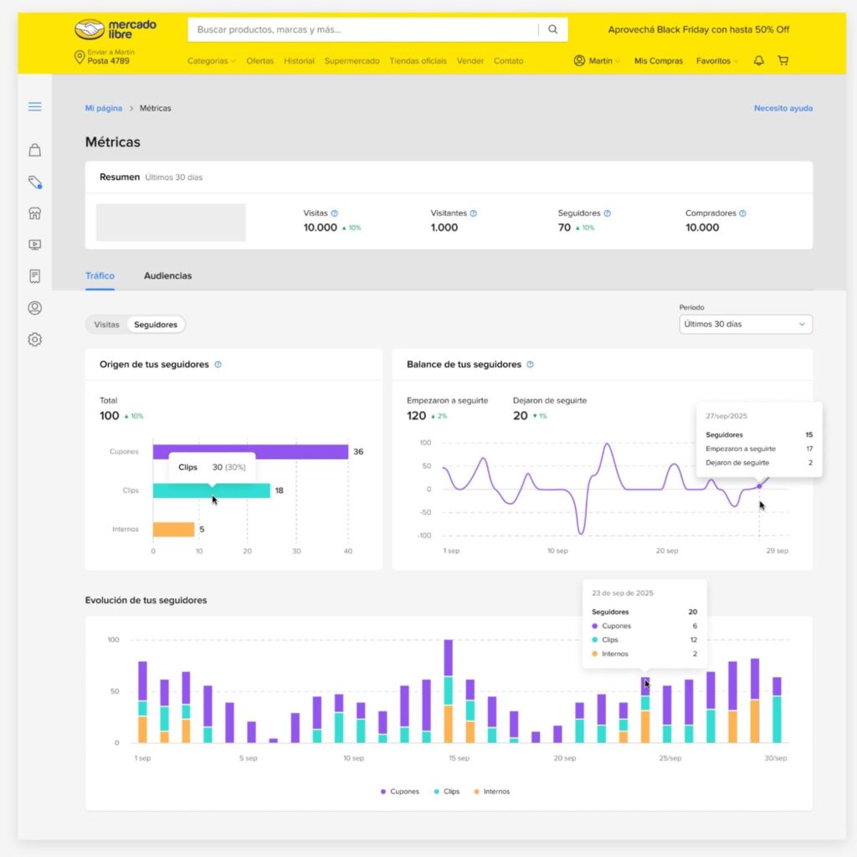Open the video clips icon in sidebar
Viewport: 857px width, 857px height.
coord(34,244)
